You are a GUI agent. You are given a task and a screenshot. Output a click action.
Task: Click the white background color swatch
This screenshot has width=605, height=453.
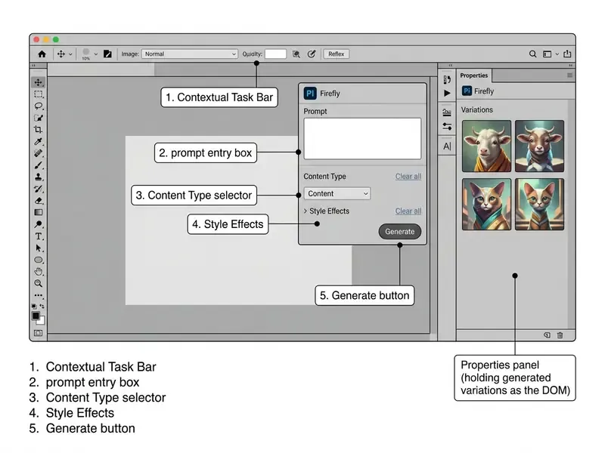(42, 322)
